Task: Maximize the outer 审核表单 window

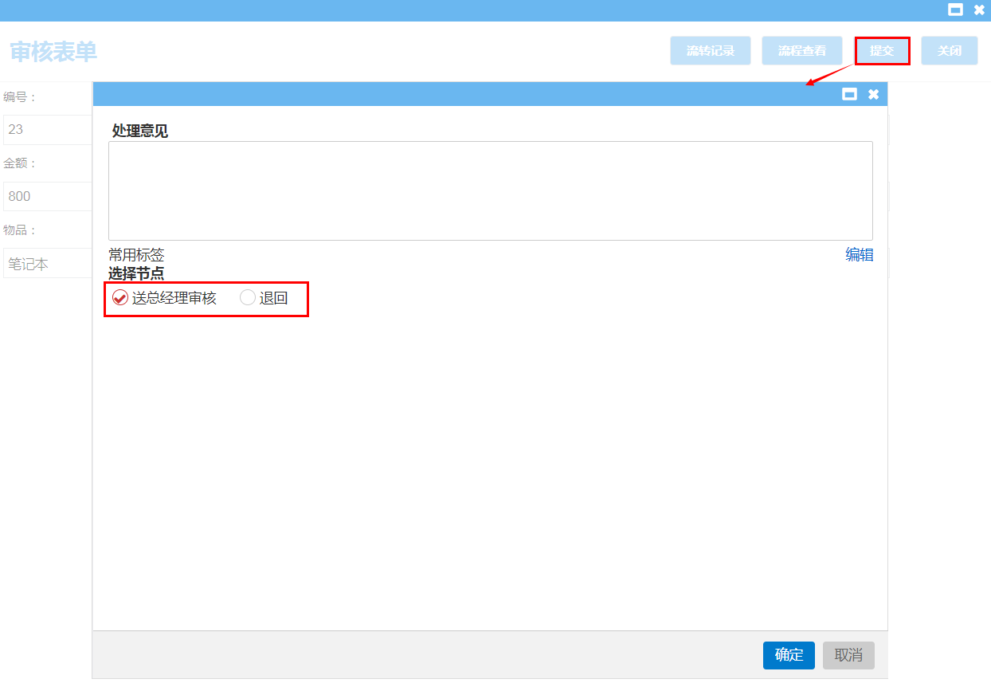Action: pyautogui.click(x=955, y=10)
